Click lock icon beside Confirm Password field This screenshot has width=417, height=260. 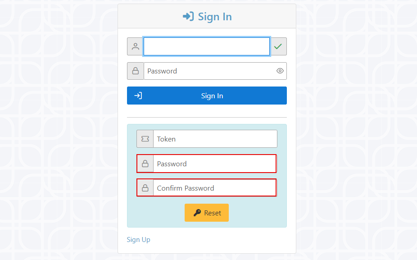pos(145,188)
